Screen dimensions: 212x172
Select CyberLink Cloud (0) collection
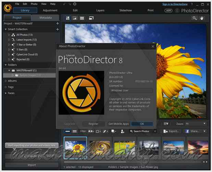(x=27, y=54)
